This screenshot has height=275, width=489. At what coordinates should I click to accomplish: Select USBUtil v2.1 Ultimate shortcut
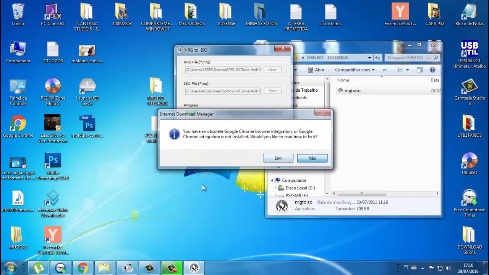click(470, 54)
